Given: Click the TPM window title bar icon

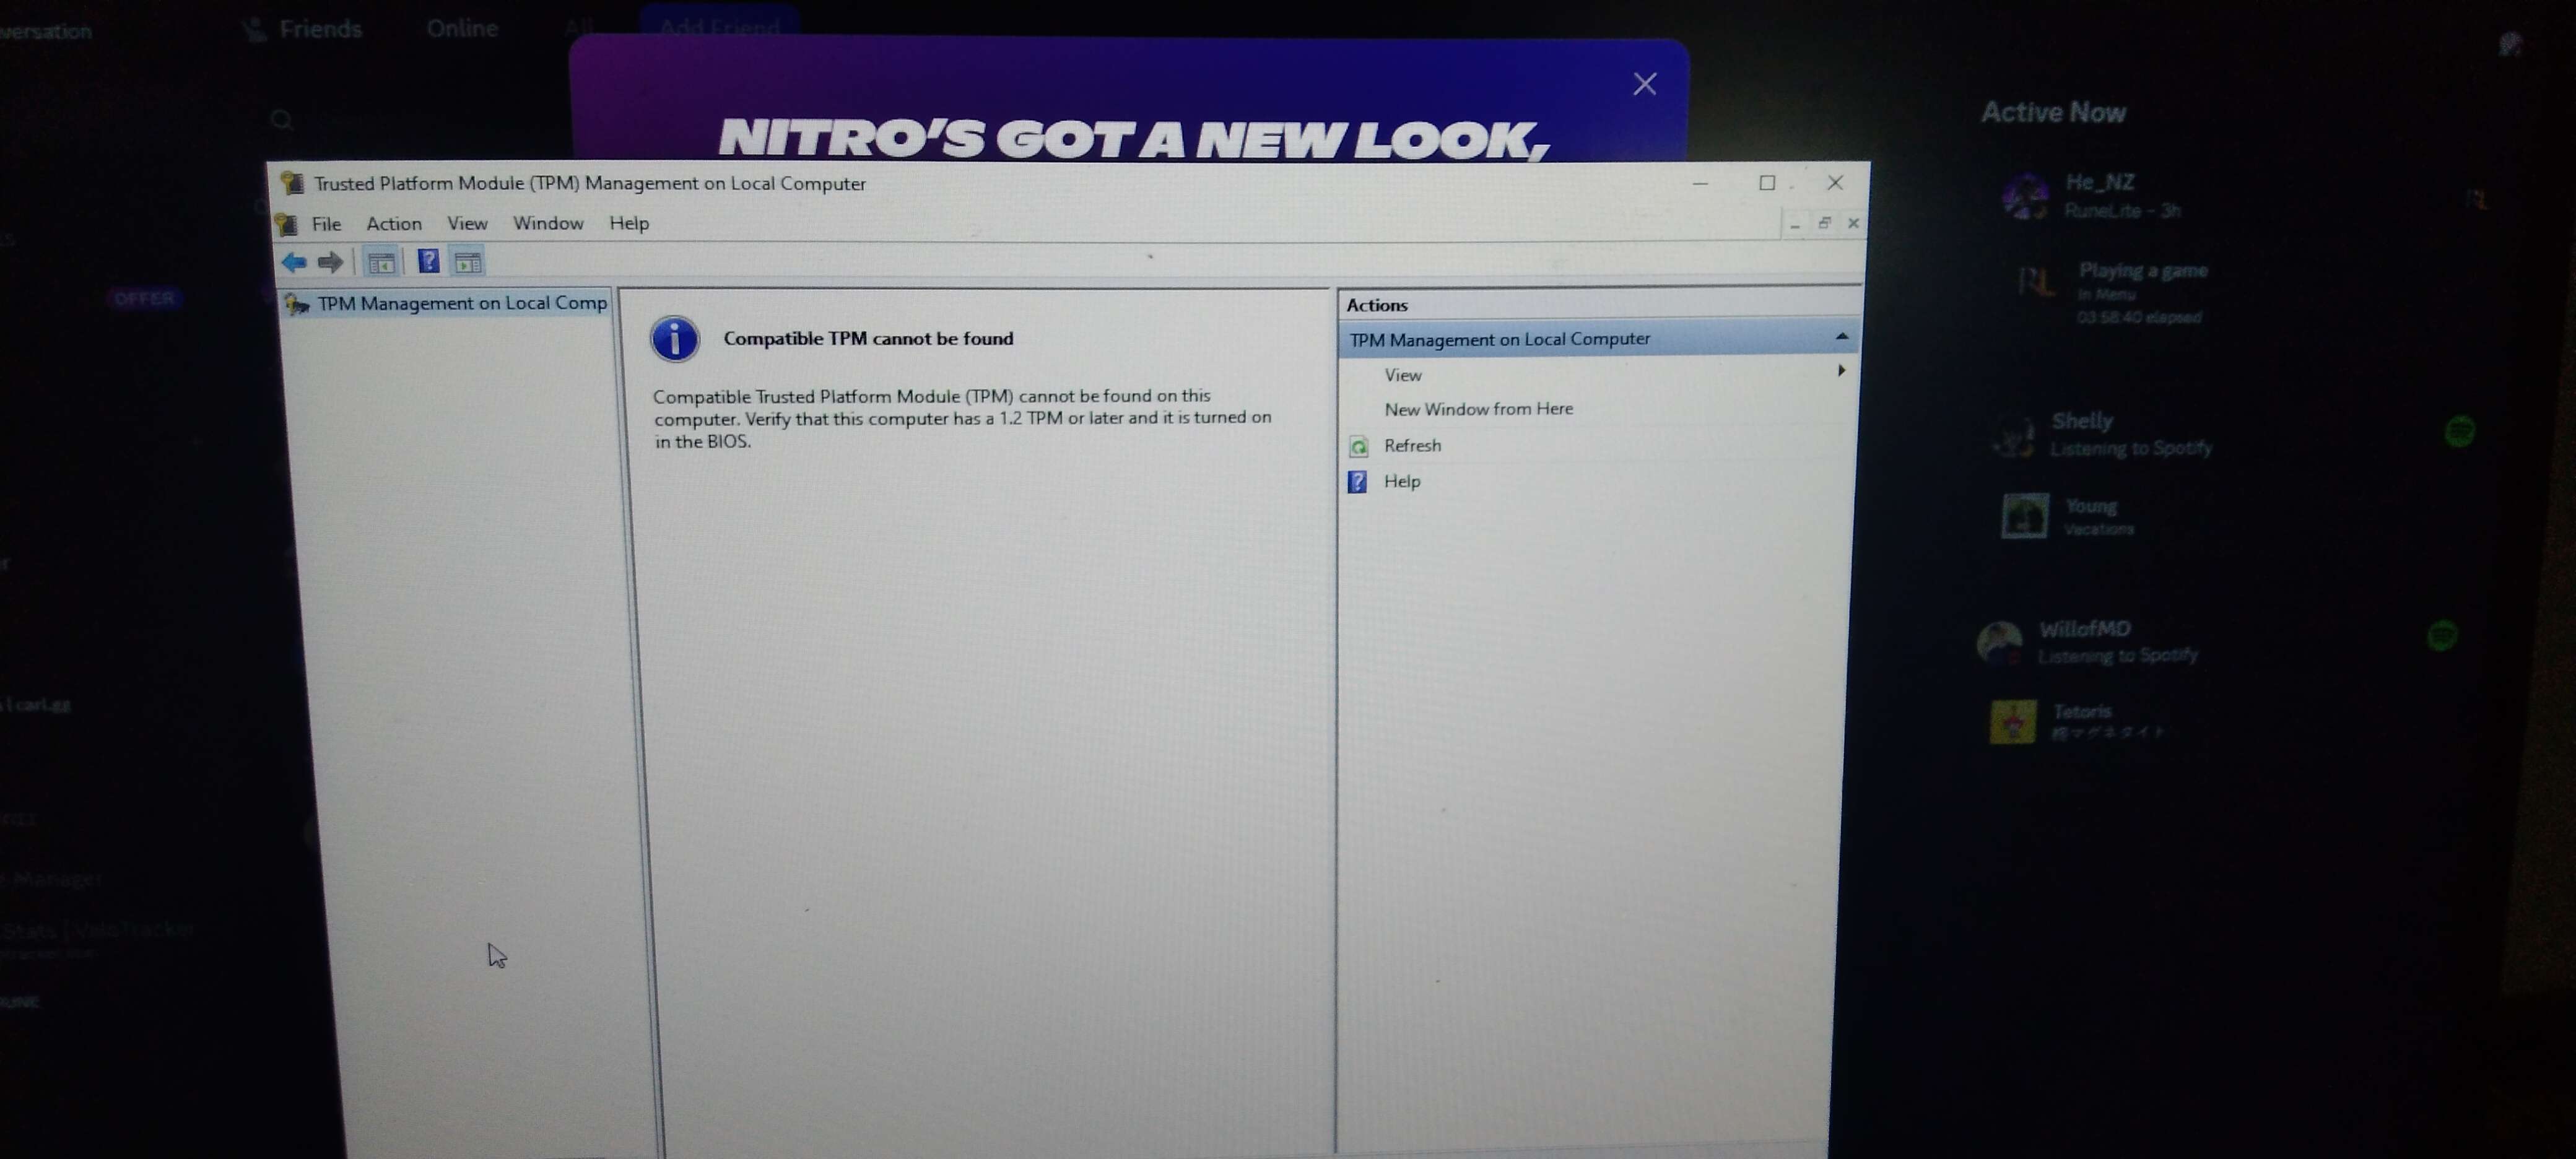Looking at the screenshot, I should point(292,183).
